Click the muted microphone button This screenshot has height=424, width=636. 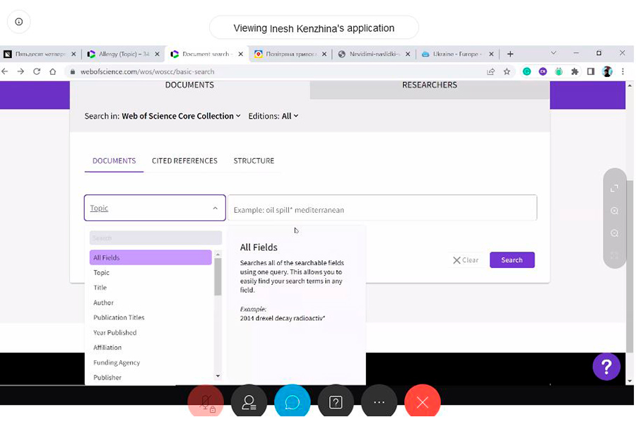point(206,401)
